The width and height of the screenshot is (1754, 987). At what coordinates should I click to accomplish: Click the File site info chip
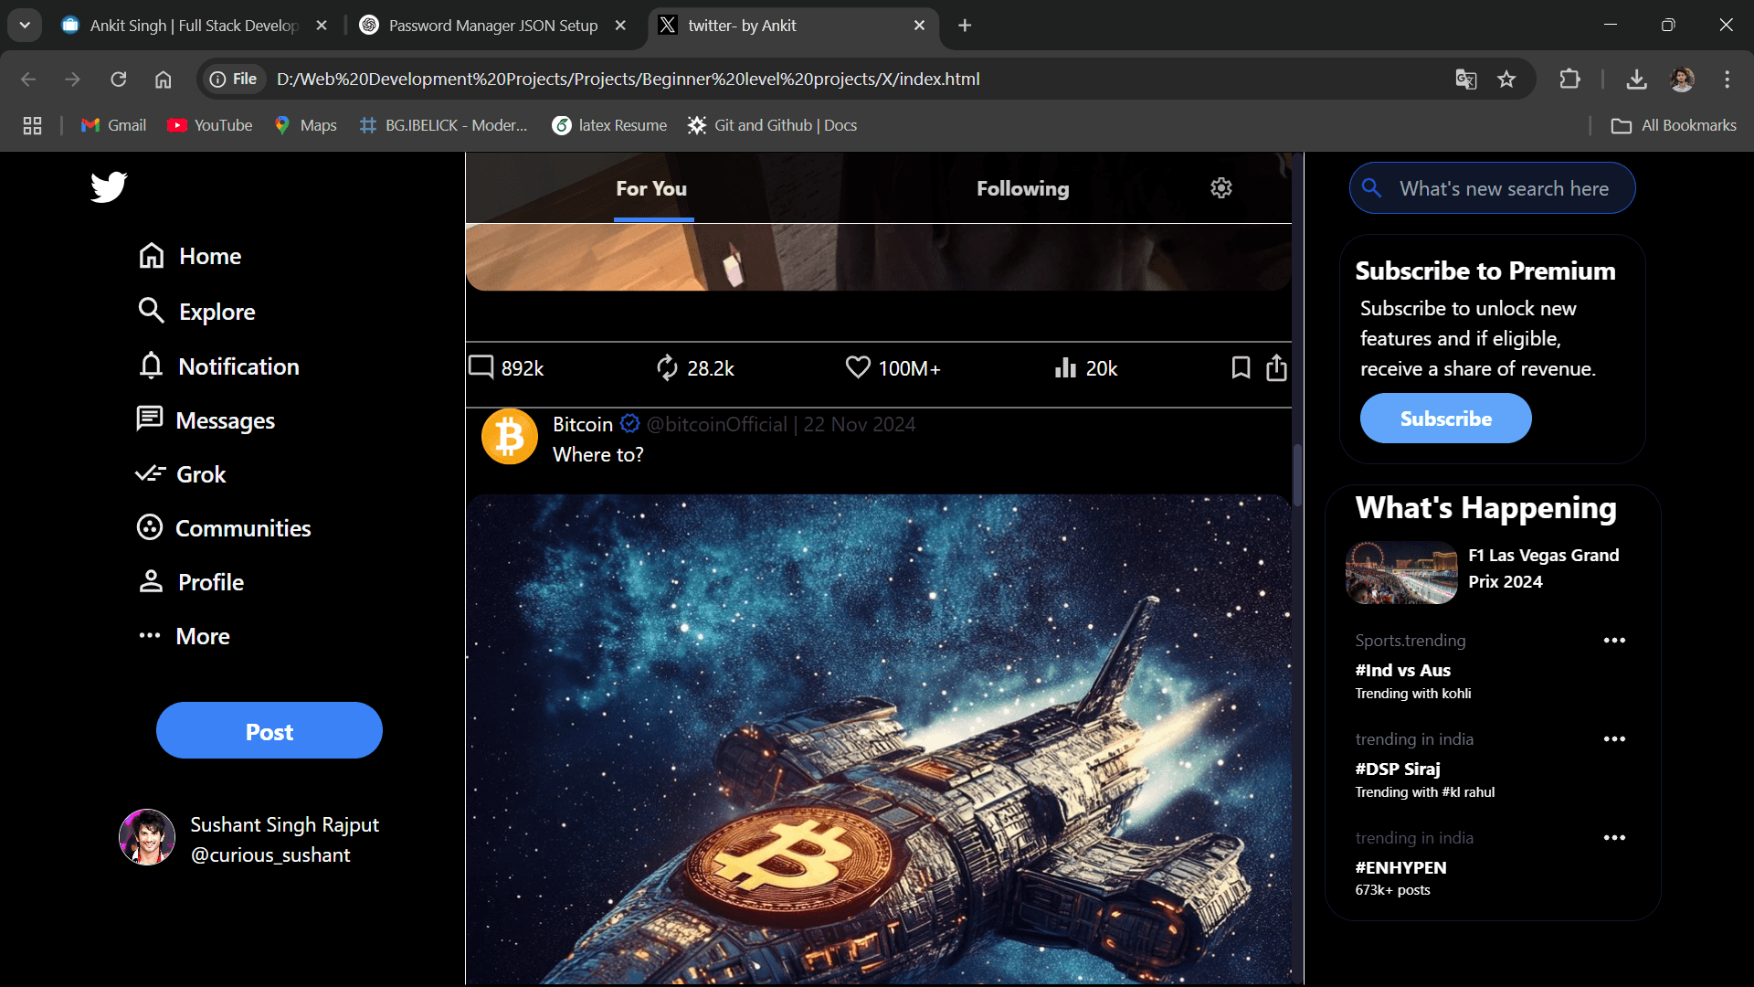[x=234, y=80]
